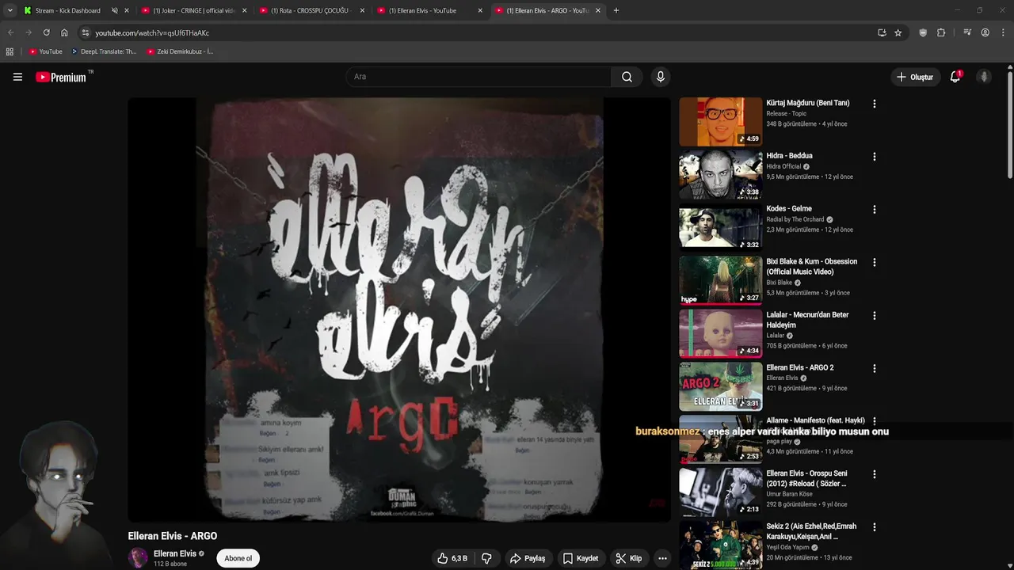Screen dimensions: 1014x570
Task: Open options for Sekiz 2 video
Action: (x=874, y=527)
